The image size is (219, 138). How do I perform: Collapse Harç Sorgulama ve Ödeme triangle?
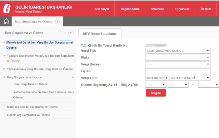(4, 77)
